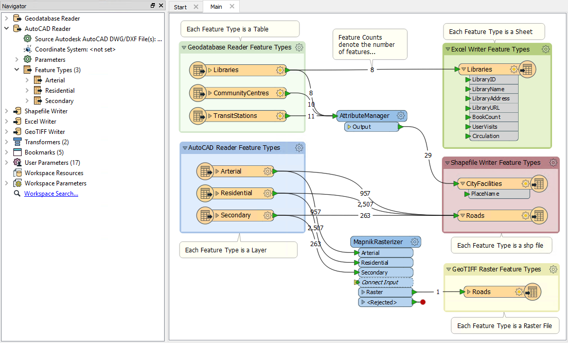Viewport: 568px width, 343px height.
Task: Click Excel Libraries writer table icon
Action: coord(527,69)
